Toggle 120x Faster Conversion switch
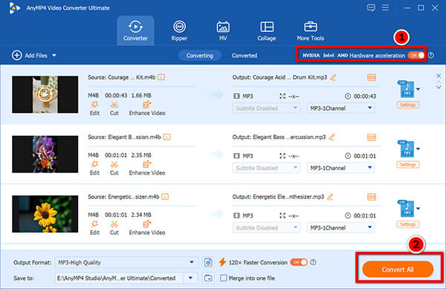446x289 pixels. coord(299,262)
